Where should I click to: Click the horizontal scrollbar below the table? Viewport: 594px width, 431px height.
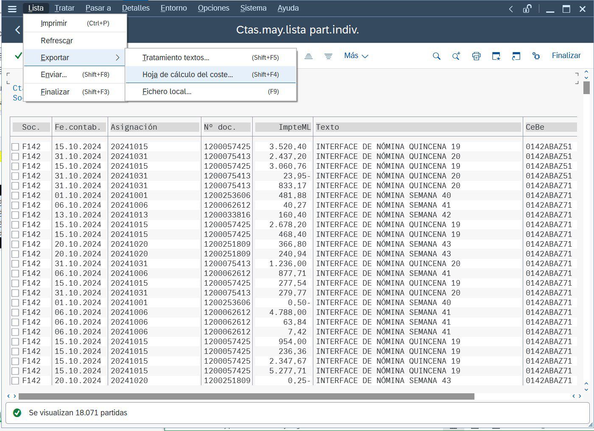246,396
